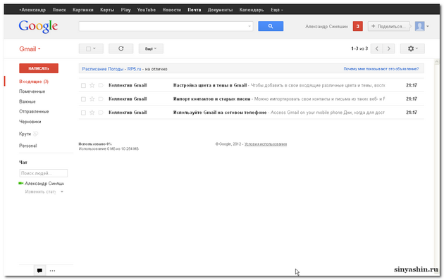Open 'YouTube' in the top bar
Image resolution: width=444 pixels, height=280 pixels.
pyautogui.click(x=147, y=10)
